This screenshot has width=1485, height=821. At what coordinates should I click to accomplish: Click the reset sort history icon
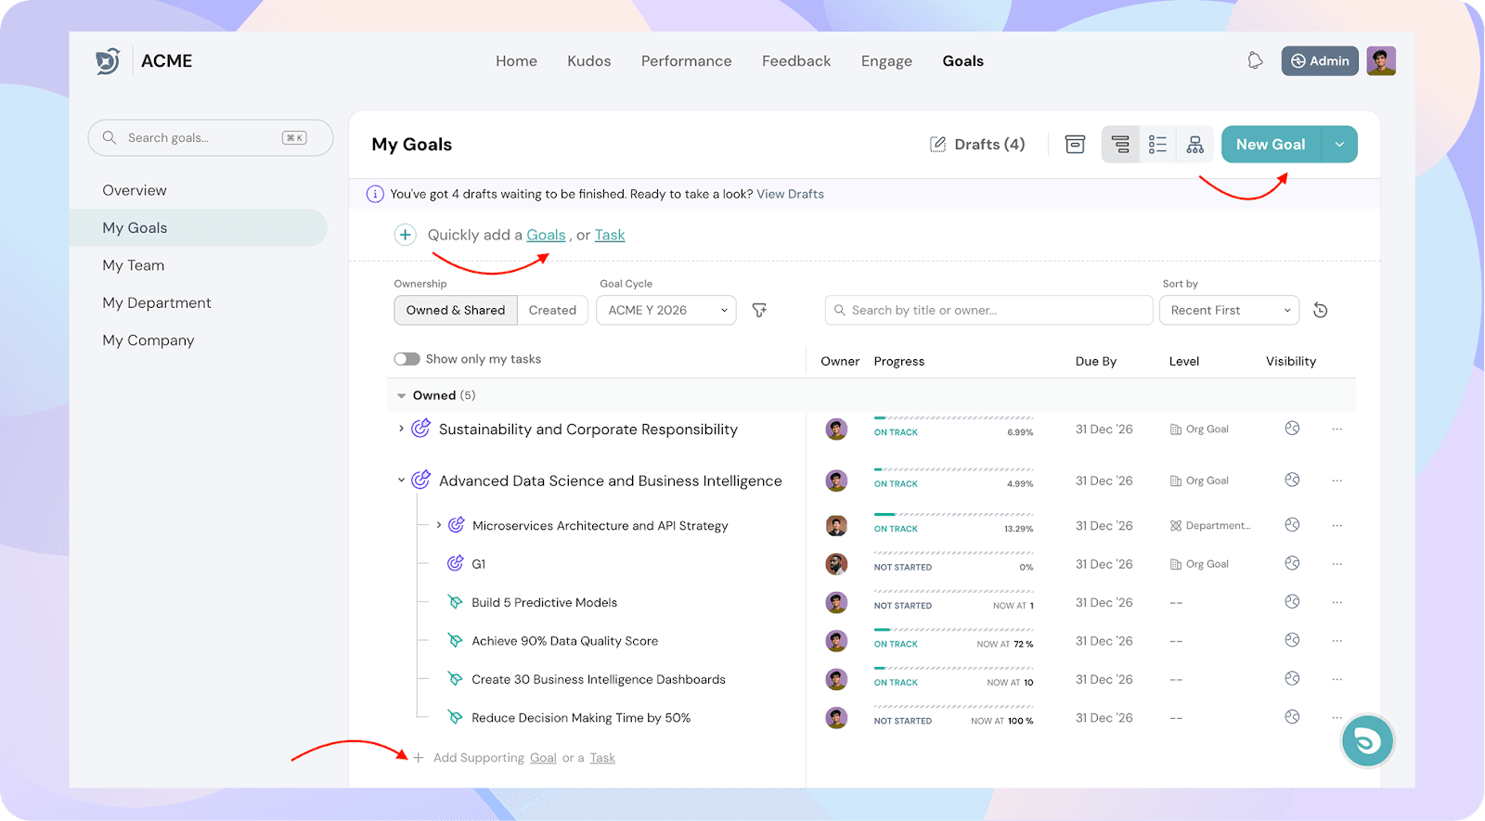click(1320, 311)
